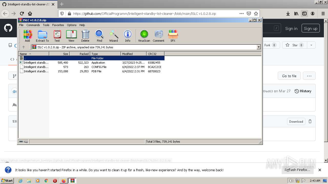Sort by the CRC32 column header
The width and height of the screenshot is (328, 184).
tap(155, 54)
